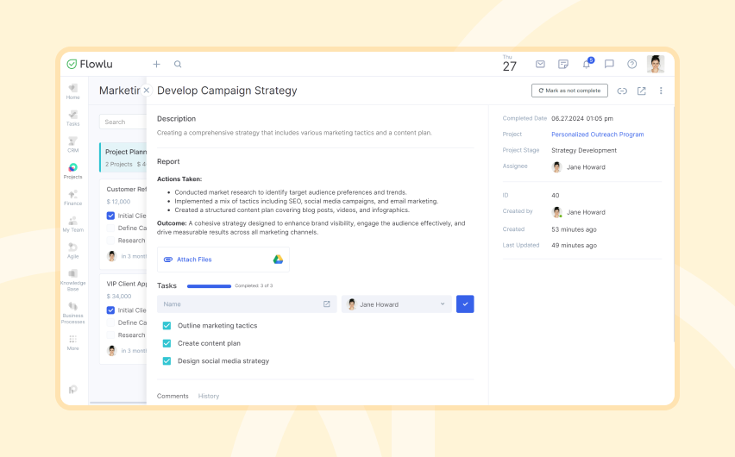The width and height of the screenshot is (735, 457).
Task: Click the plus create icon in header
Action: 156,64
